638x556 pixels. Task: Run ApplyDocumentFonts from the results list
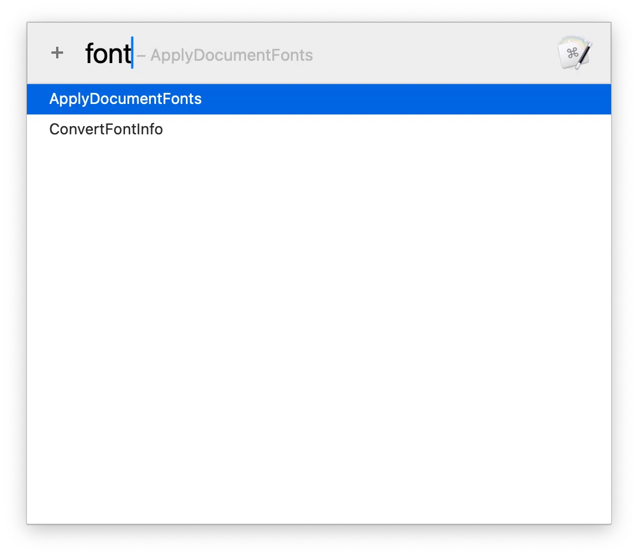(x=125, y=99)
